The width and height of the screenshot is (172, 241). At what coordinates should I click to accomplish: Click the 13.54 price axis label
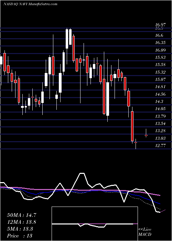160,123
